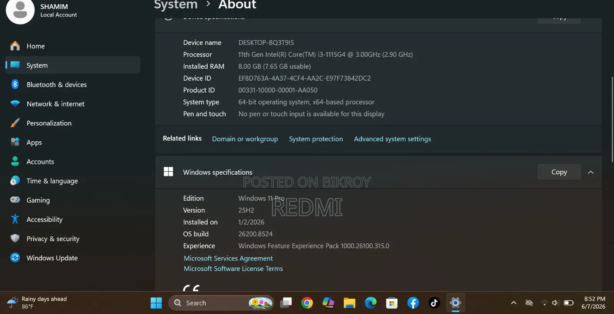Open the Rainy days ahead weather widget
This screenshot has height=314, width=614.
[38, 303]
